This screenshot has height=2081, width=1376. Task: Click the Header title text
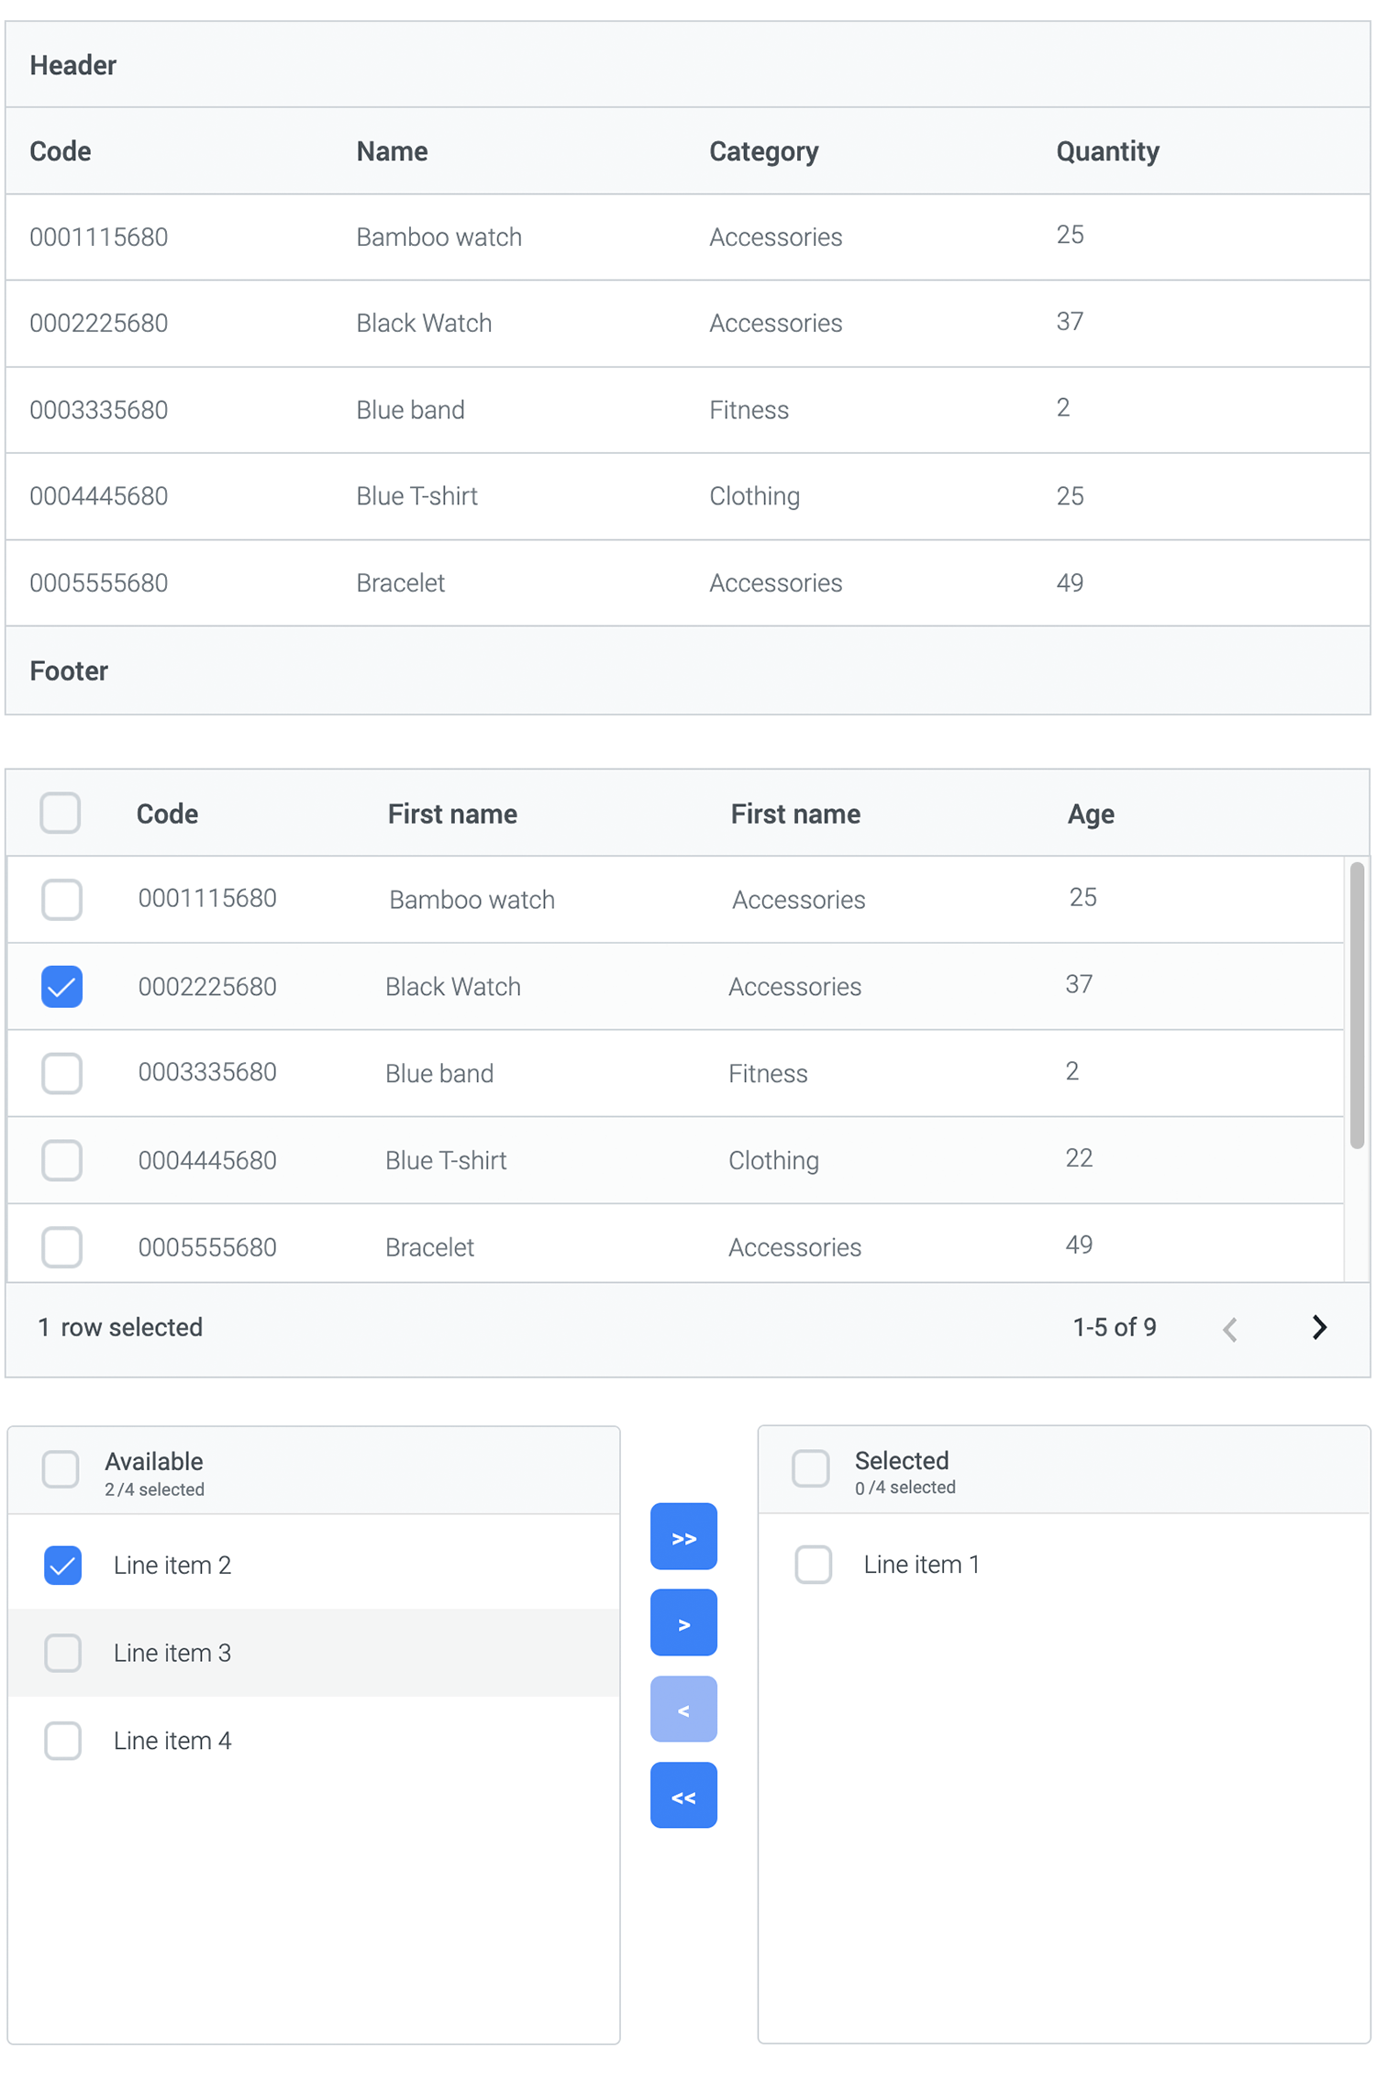pos(72,66)
